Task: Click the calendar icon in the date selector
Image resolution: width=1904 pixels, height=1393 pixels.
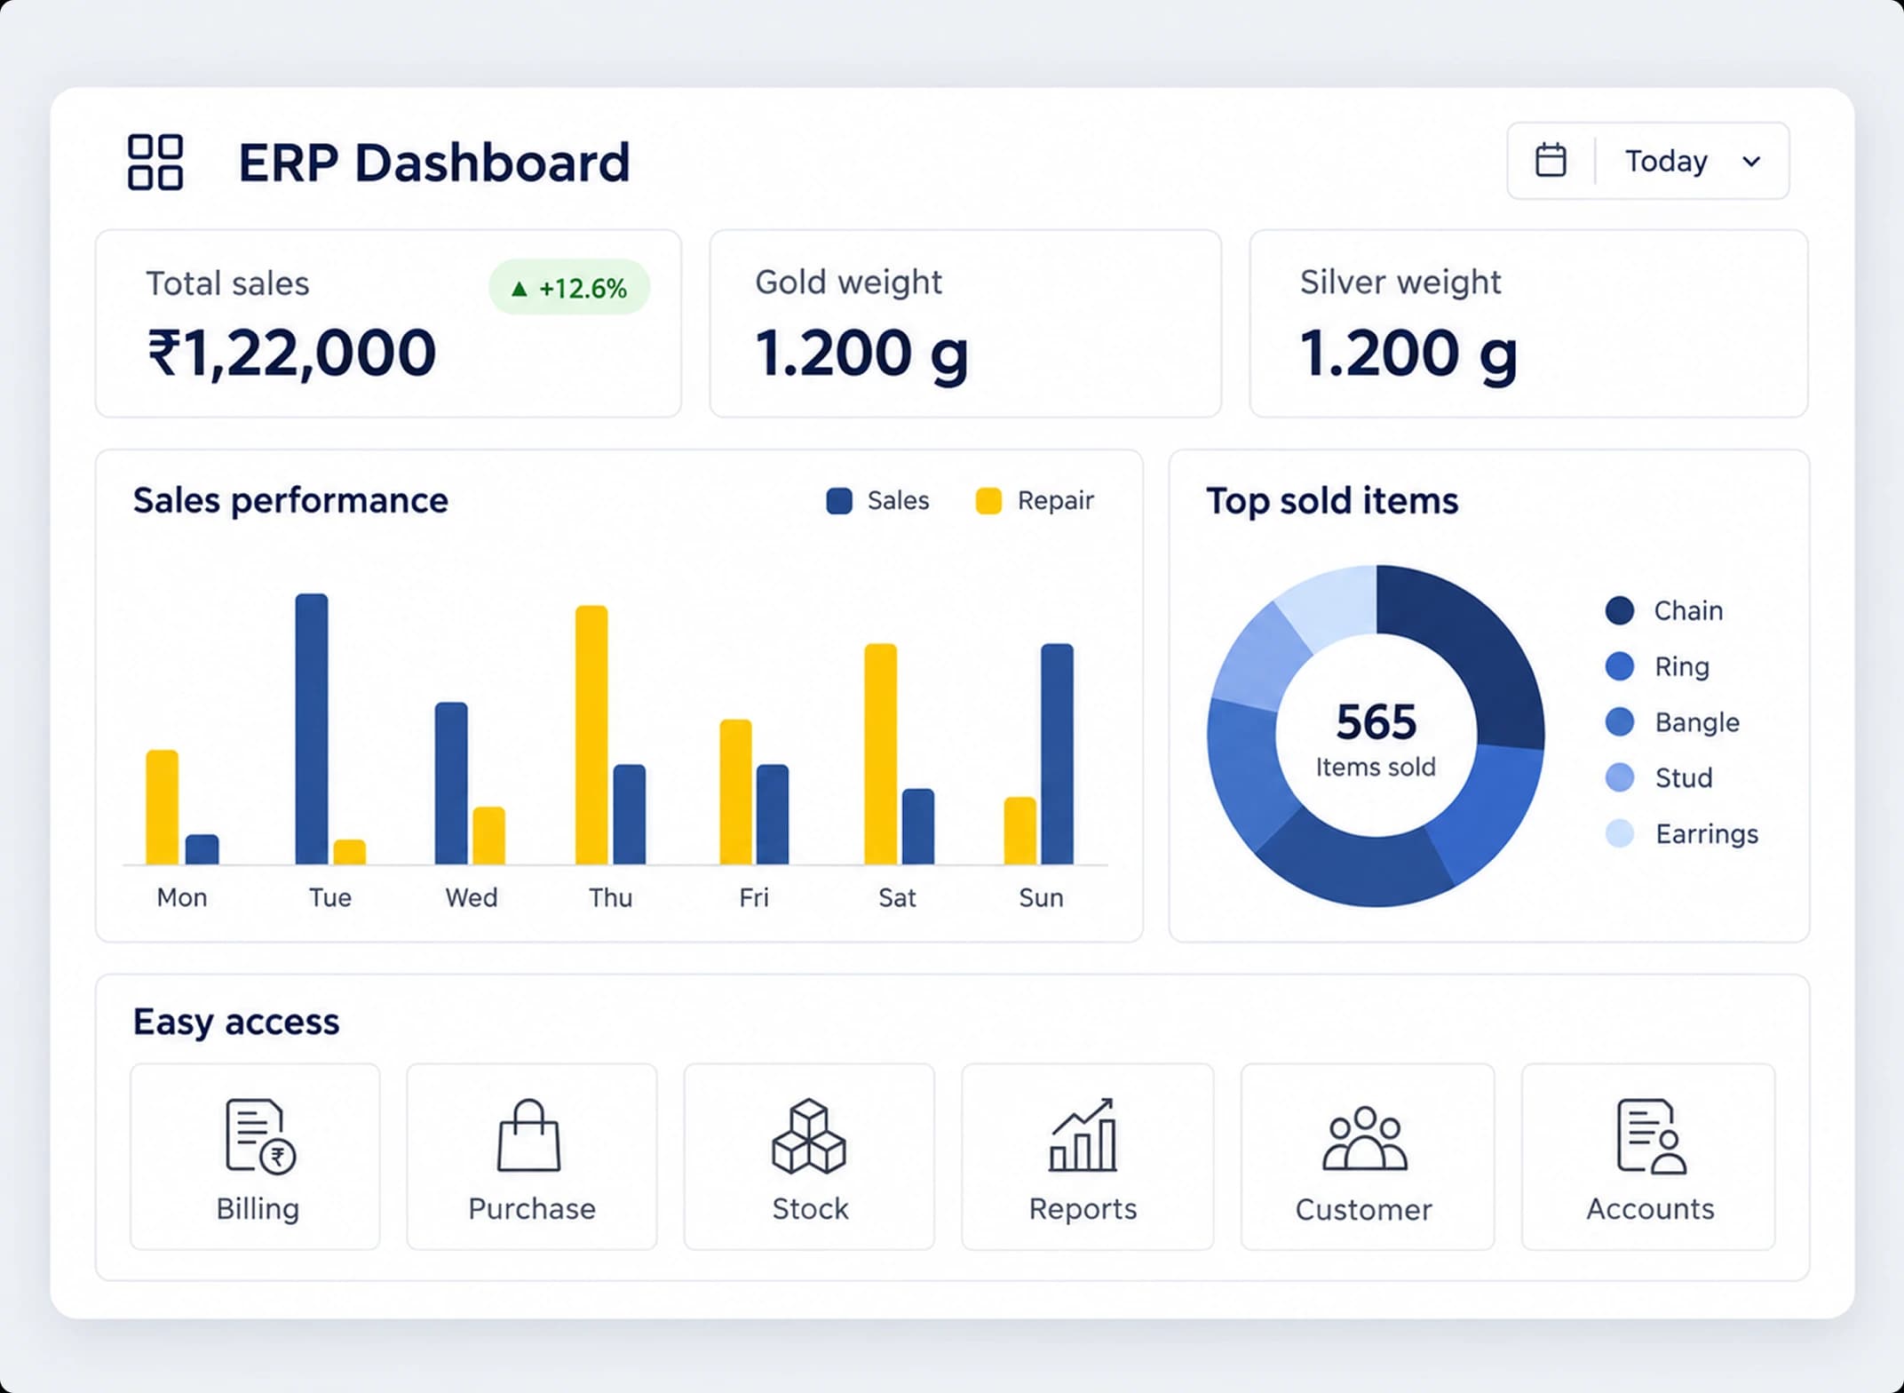Action: 1551,160
